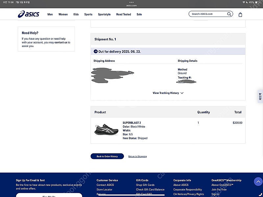Open the Sports menu

[88, 14]
